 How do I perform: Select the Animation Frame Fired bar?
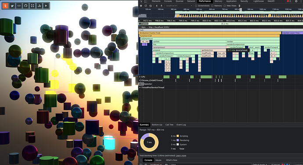click(x=210, y=33)
